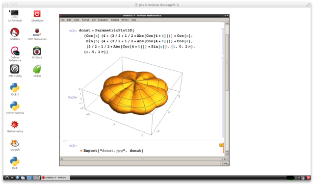Launch the Midori browser icon
The image size is (314, 185).
[37, 71]
